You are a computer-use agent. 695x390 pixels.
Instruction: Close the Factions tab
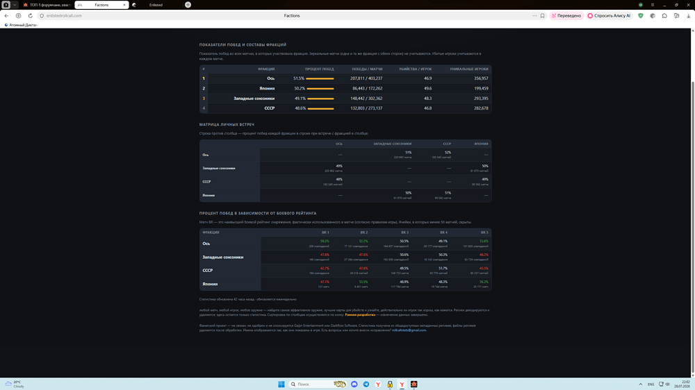pyautogui.click(x=124, y=5)
